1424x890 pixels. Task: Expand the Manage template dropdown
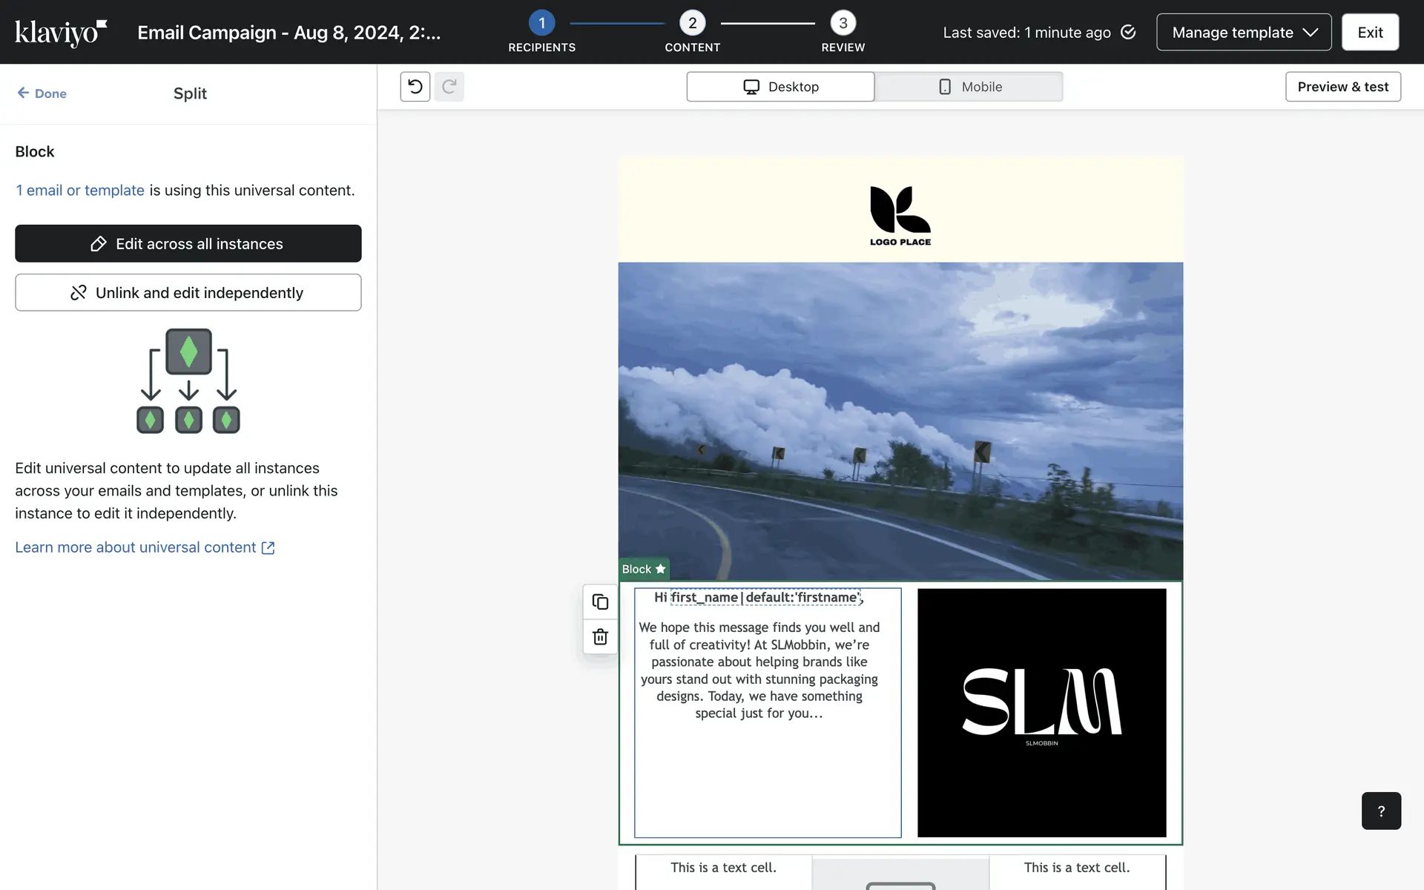1243,32
